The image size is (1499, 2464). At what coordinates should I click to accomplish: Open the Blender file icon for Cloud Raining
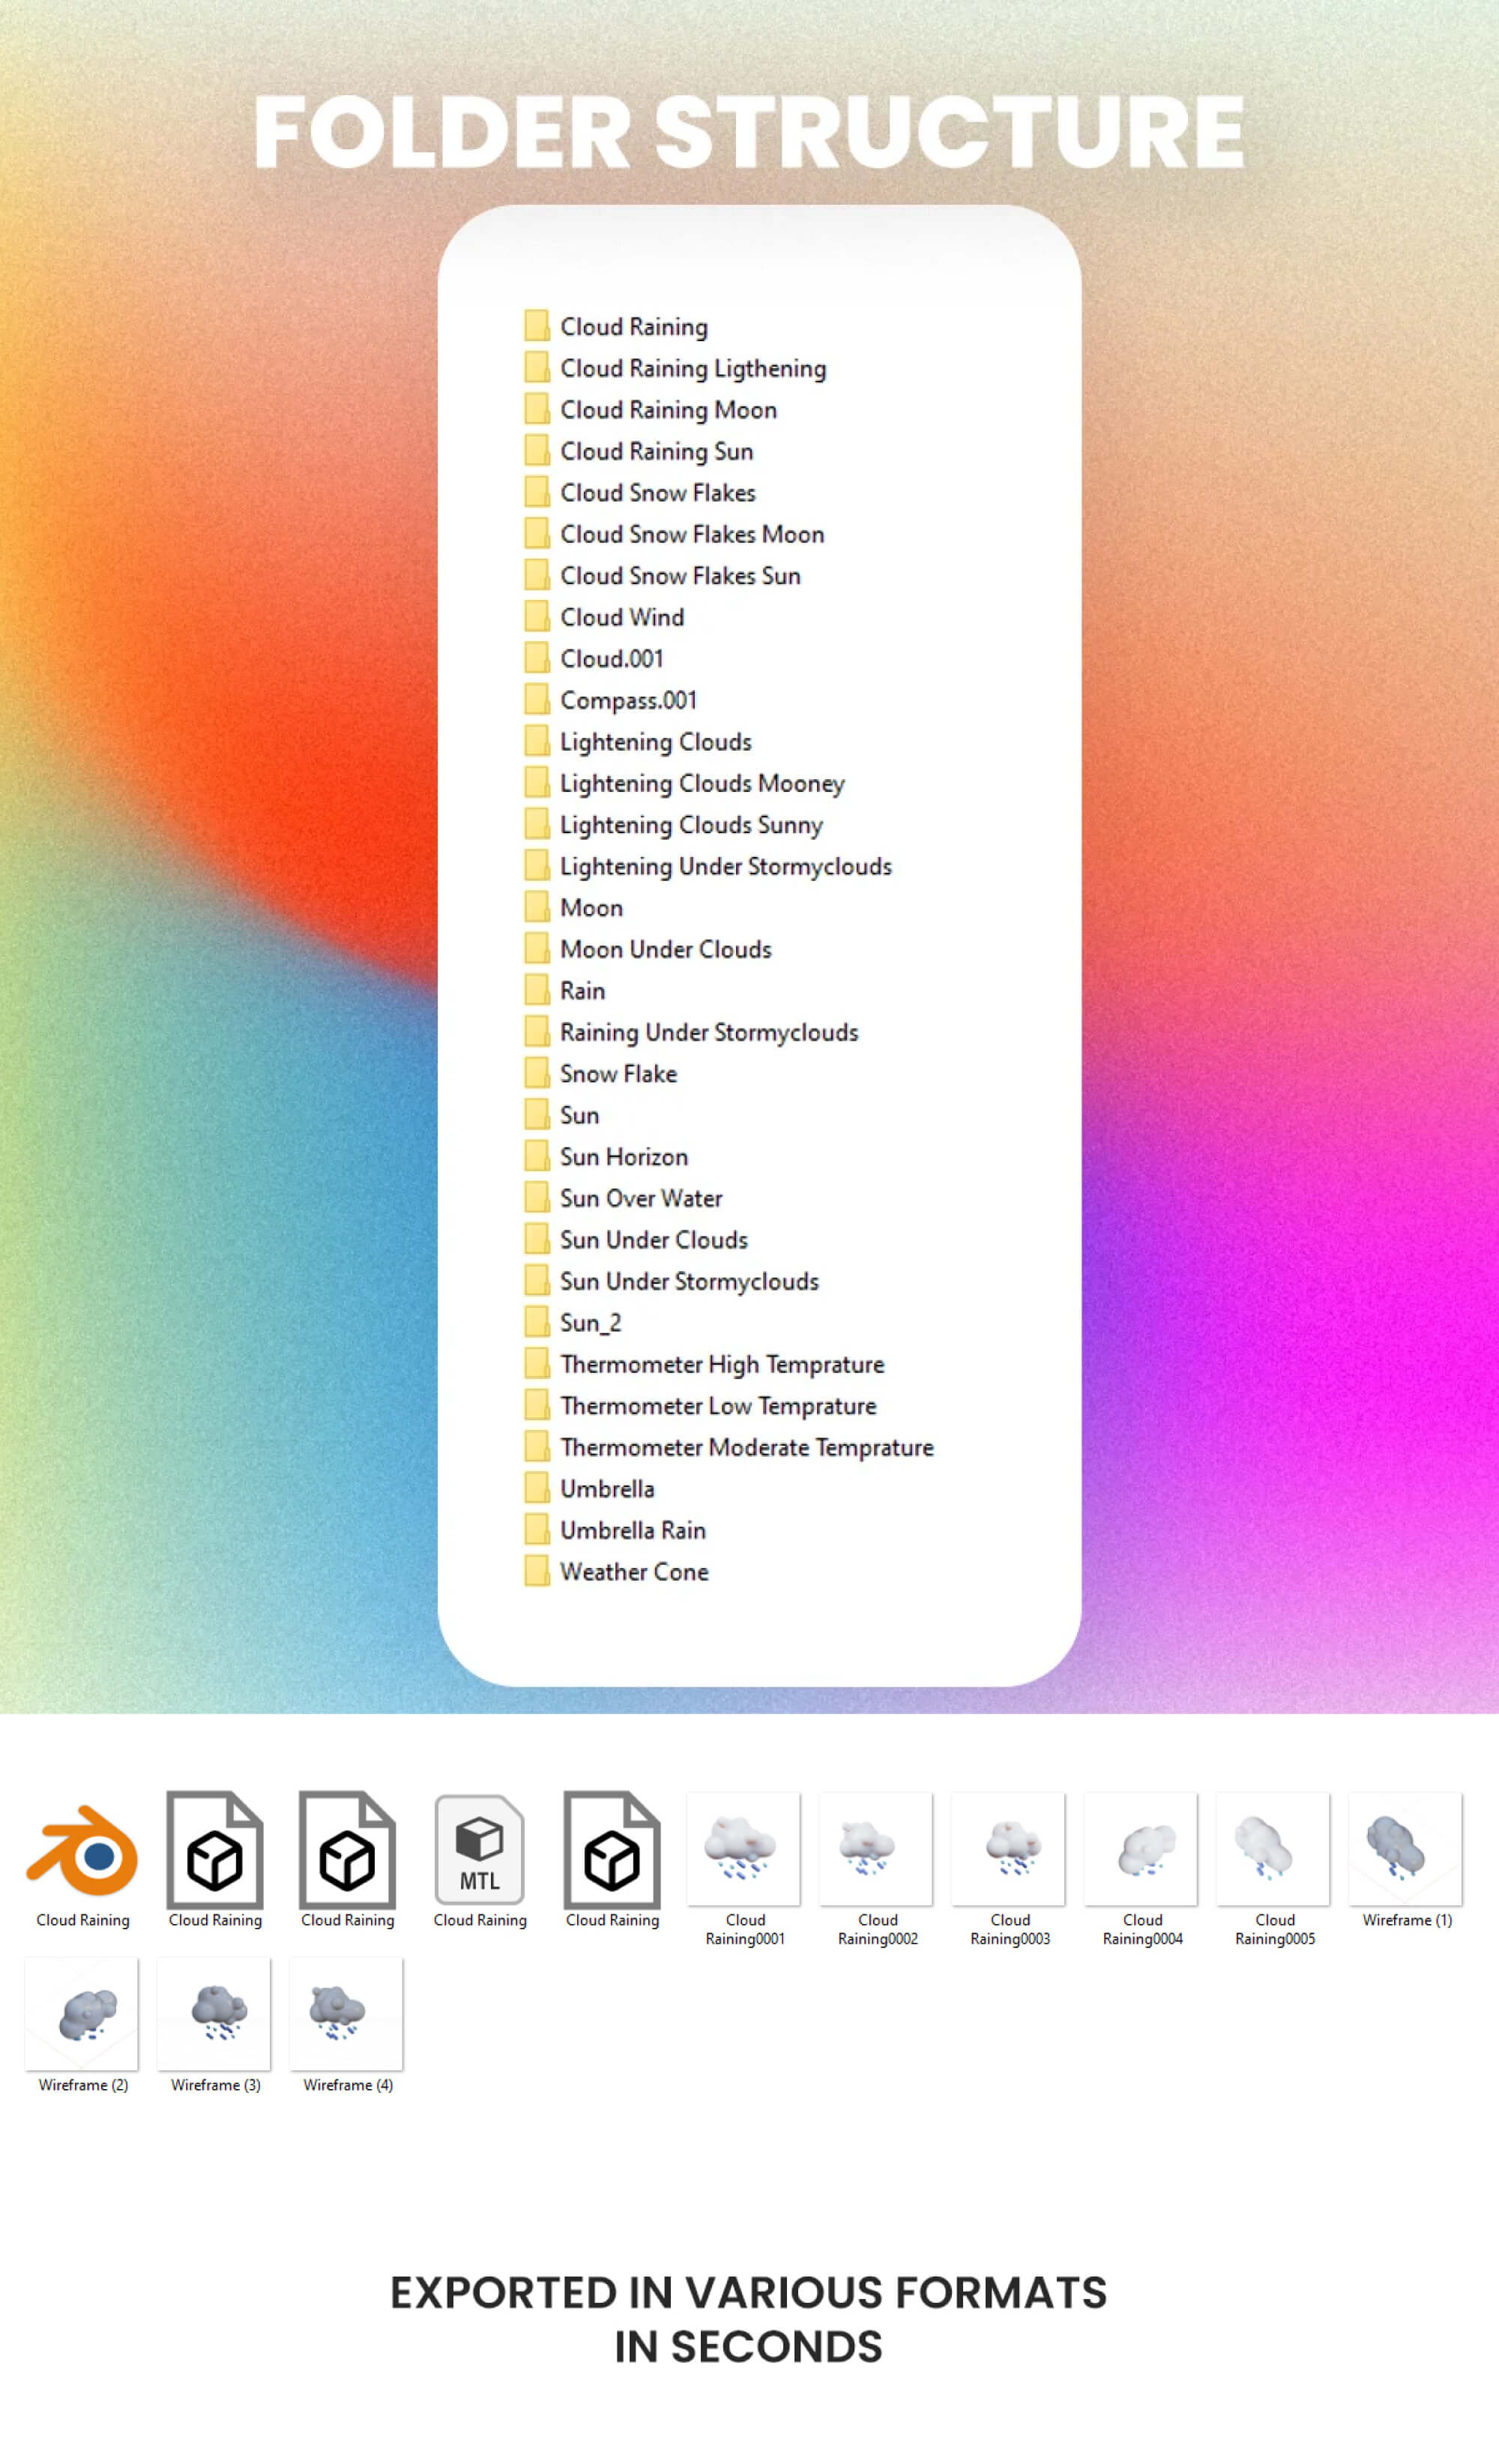coord(83,1851)
